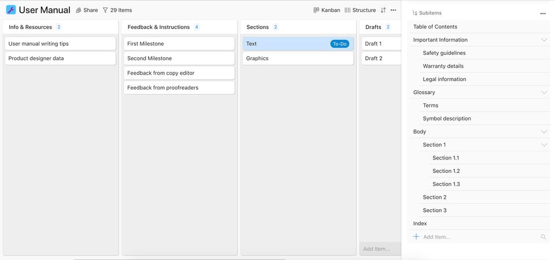Click the sort arrows icon

pyautogui.click(x=383, y=10)
